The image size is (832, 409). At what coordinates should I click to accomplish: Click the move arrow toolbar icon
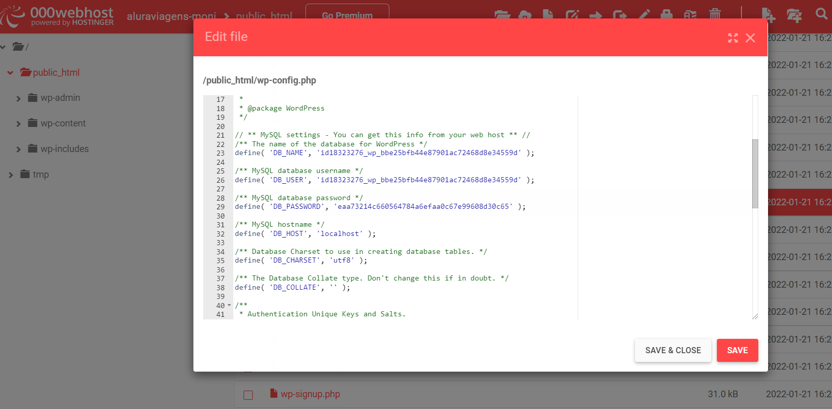point(596,15)
